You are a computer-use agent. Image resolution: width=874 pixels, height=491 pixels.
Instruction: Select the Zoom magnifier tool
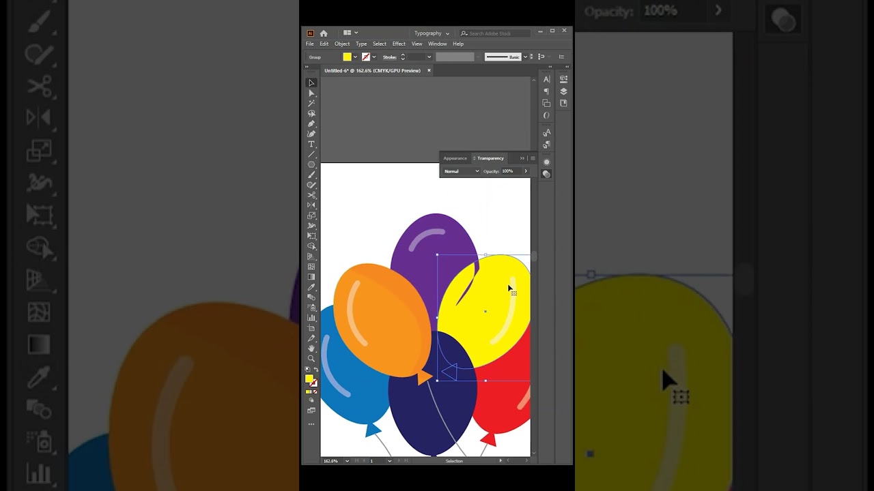coord(311,359)
